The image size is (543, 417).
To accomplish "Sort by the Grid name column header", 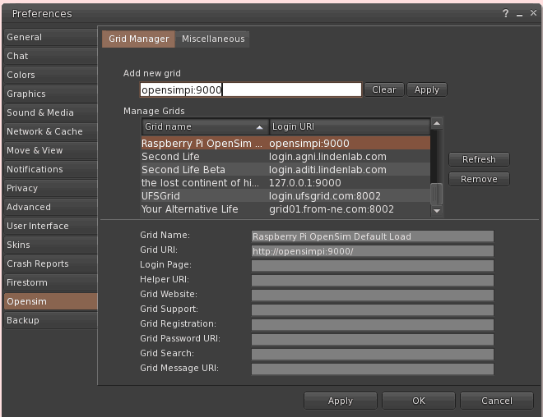I will tap(205, 126).
